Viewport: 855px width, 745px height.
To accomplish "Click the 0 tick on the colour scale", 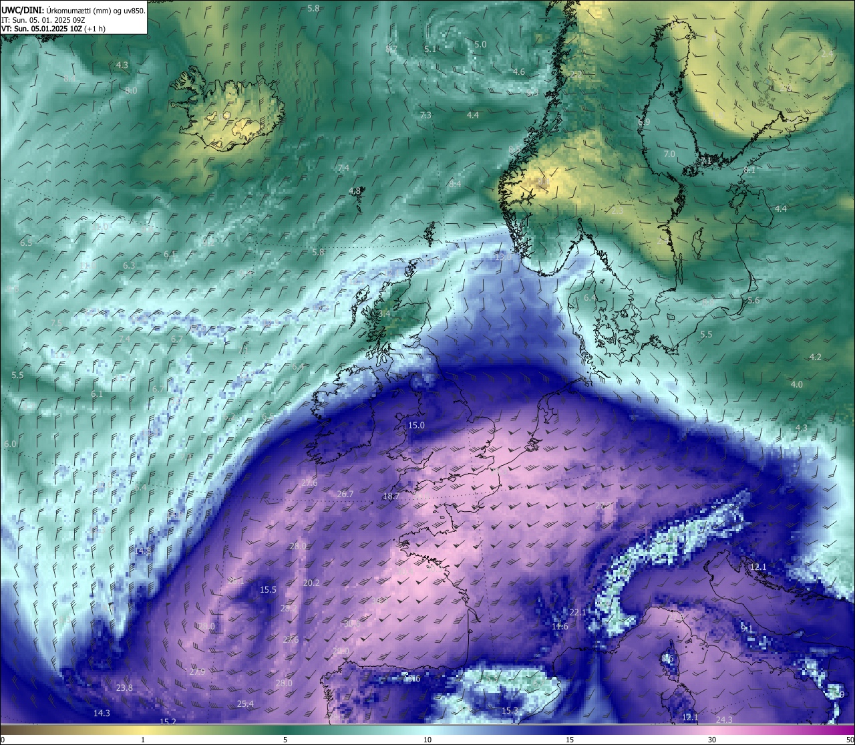I will tap(3, 740).
